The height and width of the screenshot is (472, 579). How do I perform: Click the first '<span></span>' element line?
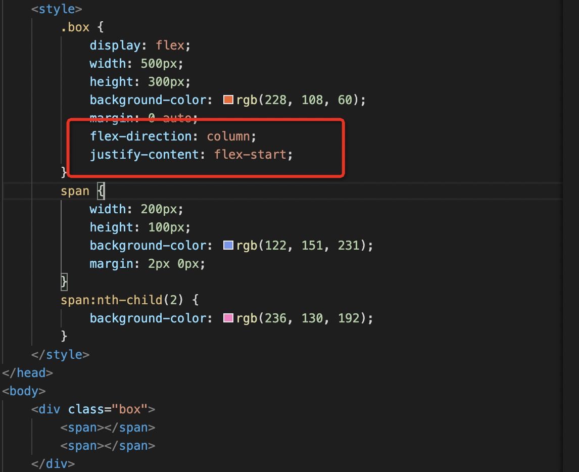click(x=108, y=428)
